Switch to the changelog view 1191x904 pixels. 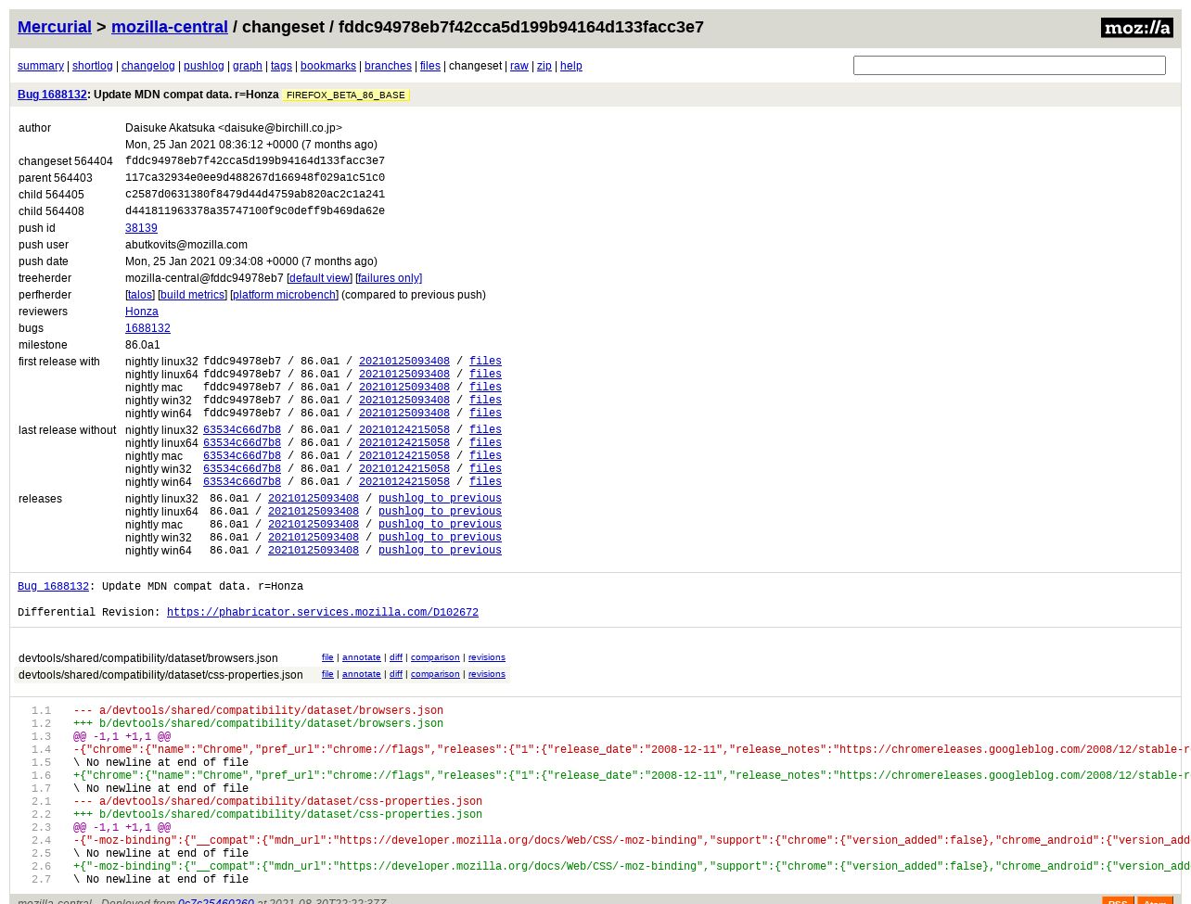tap(148, 66)
